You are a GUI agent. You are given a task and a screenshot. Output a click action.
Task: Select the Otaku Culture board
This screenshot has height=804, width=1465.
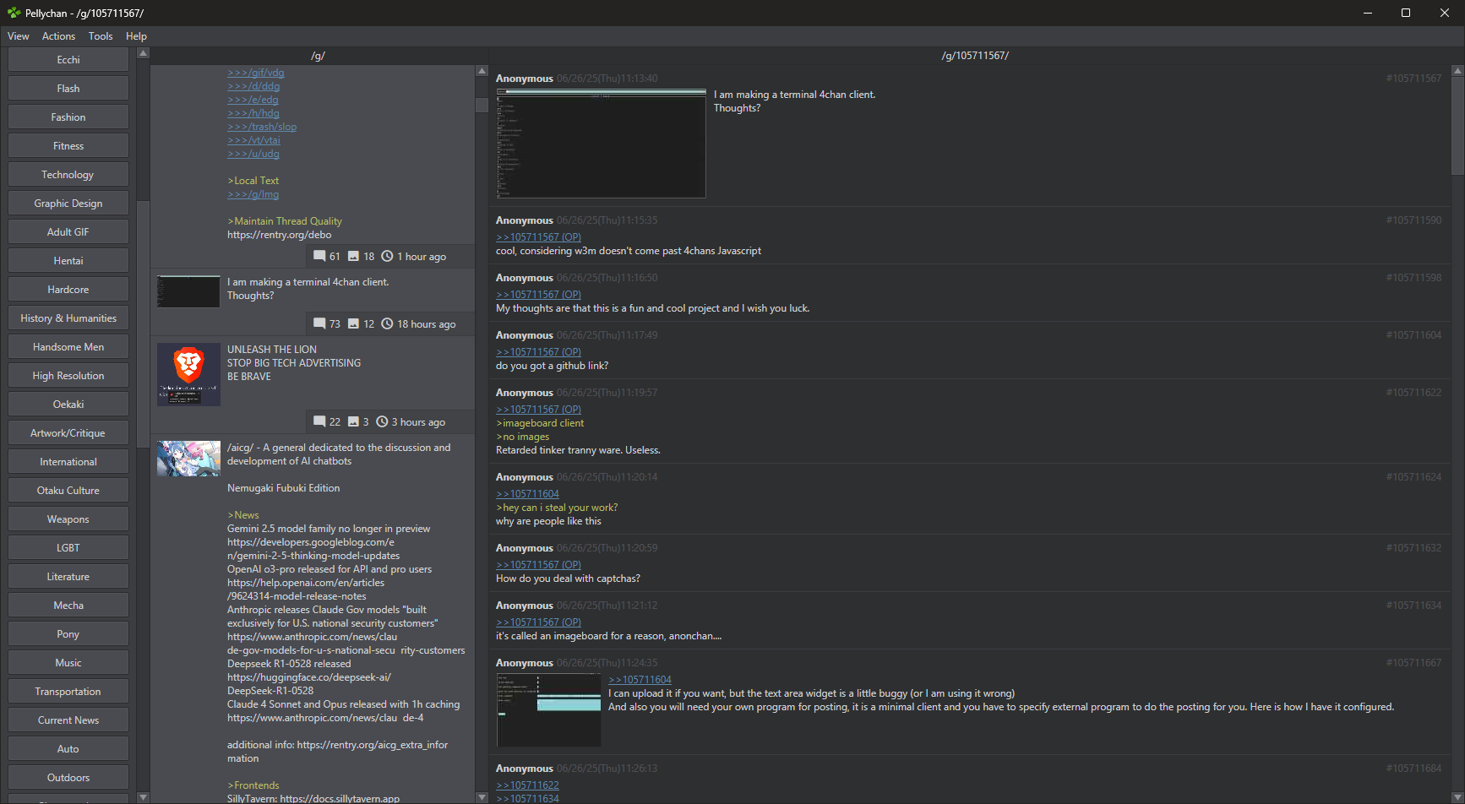[x=68, y=491]
